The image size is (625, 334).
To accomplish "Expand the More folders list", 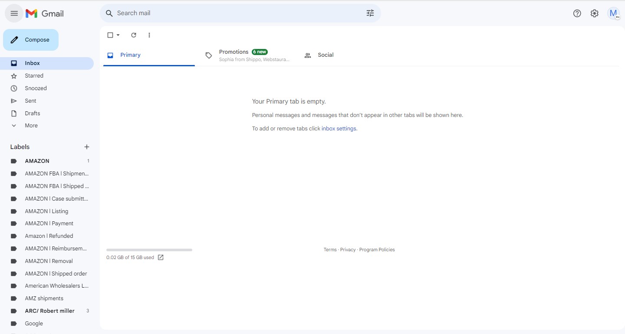I will [x=47, y=126].
